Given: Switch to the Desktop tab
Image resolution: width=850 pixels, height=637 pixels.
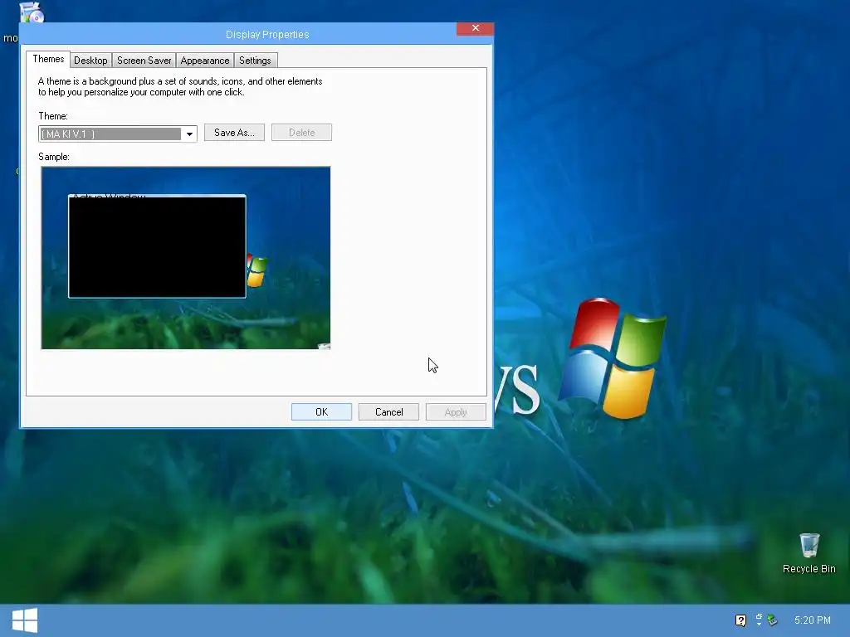Looking at the screenshot, I should coord(90,60).
